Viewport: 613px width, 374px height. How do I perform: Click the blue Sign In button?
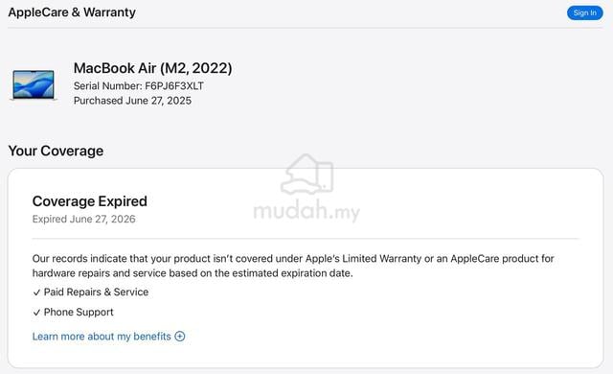[x=584, y=12]
